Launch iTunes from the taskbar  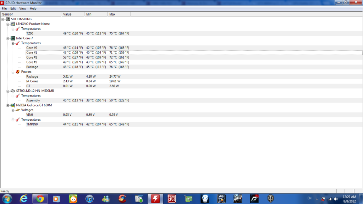(89, 198)
